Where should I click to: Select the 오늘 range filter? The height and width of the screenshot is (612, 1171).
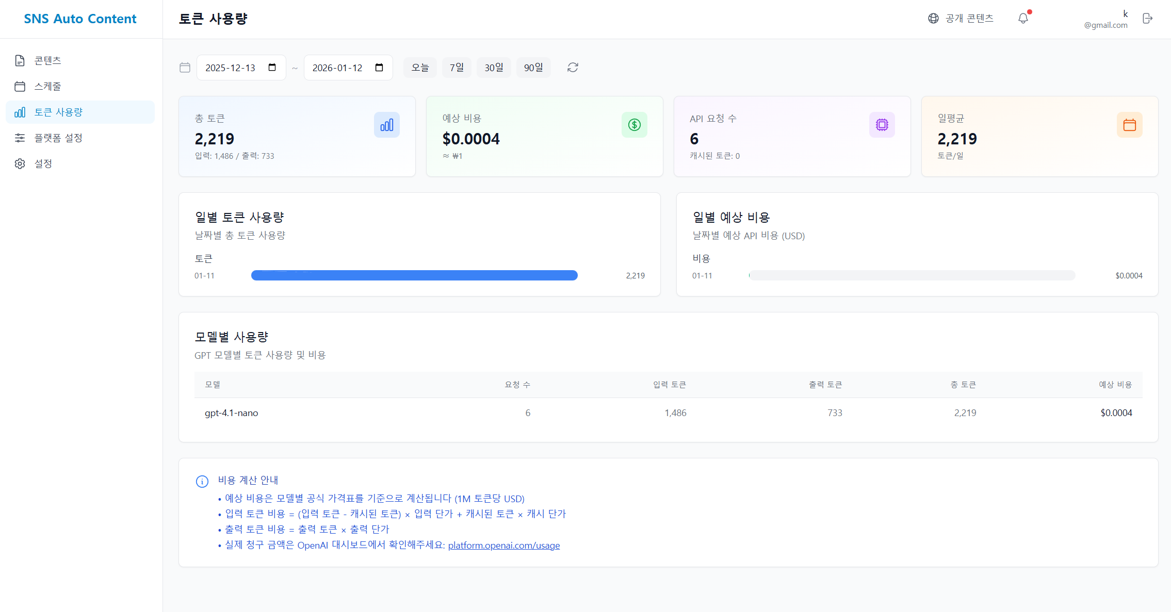[x=420, y=68]
